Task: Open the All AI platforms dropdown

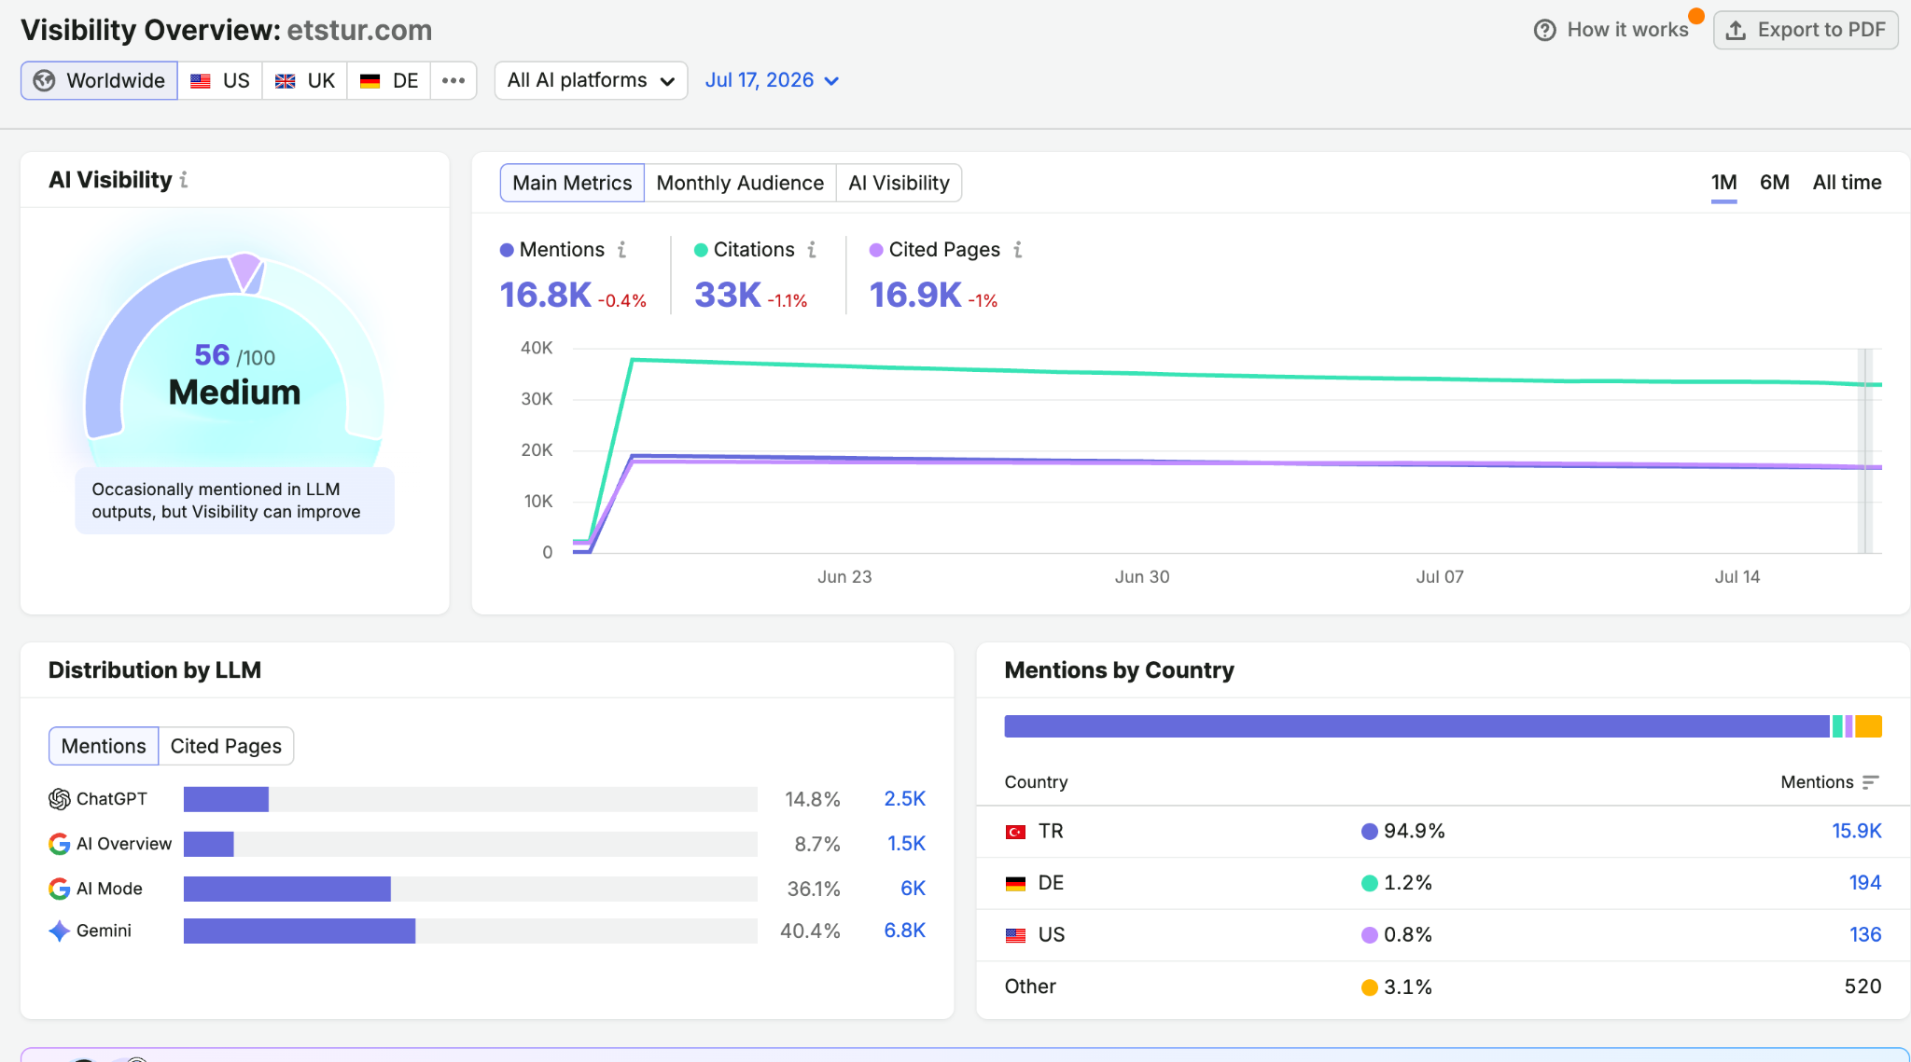Action: 591,81
